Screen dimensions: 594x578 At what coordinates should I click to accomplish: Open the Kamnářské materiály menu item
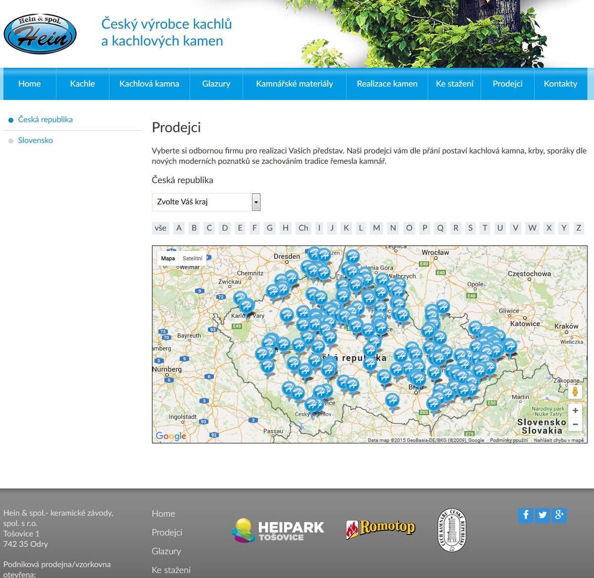(295, 84)
